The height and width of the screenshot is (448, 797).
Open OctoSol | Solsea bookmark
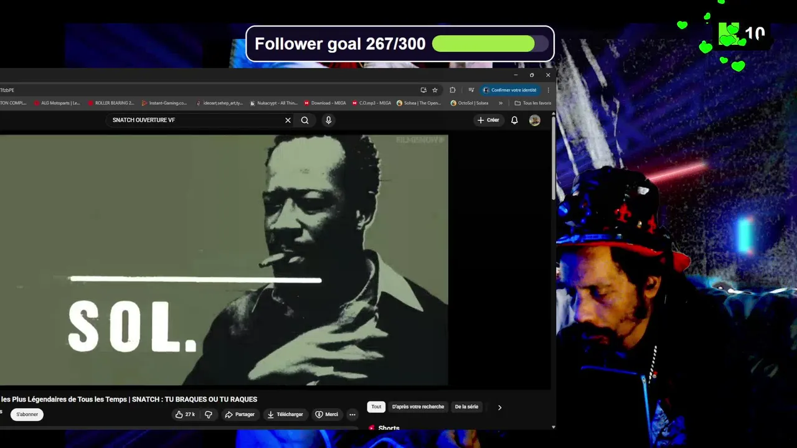tap(469, 103)
